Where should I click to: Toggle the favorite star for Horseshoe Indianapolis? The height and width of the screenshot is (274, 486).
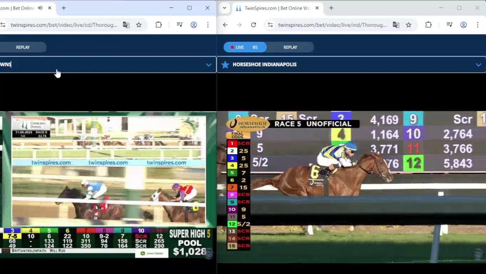(225, 65)
